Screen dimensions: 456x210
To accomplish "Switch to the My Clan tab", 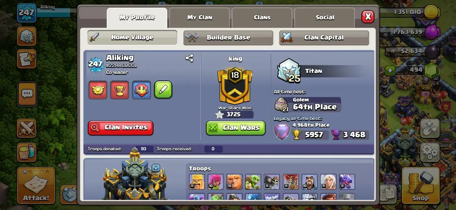I will tap(199, 18).
